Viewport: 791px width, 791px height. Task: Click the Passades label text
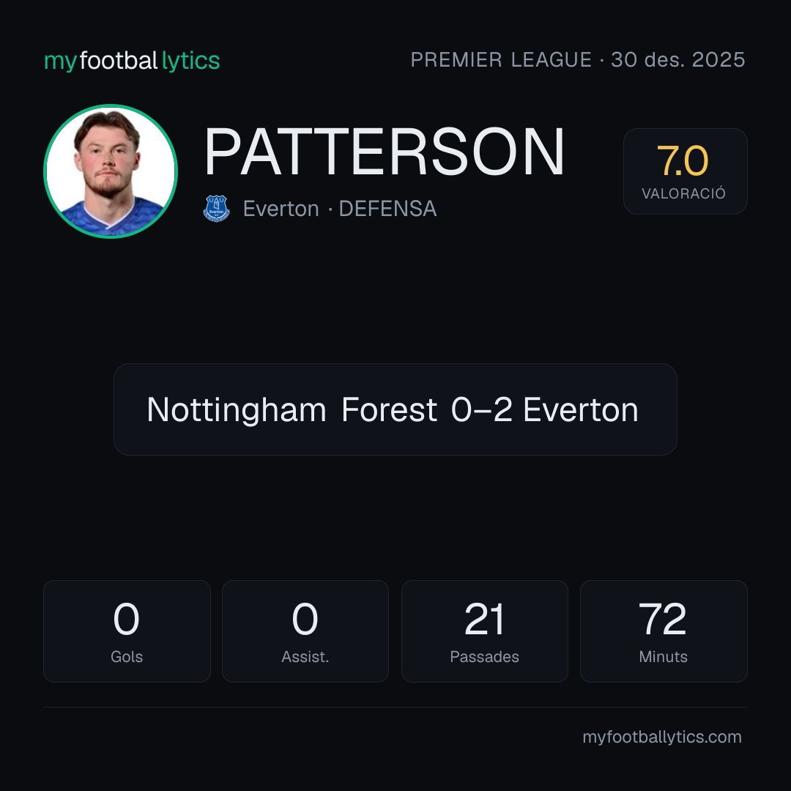point(484,656)
